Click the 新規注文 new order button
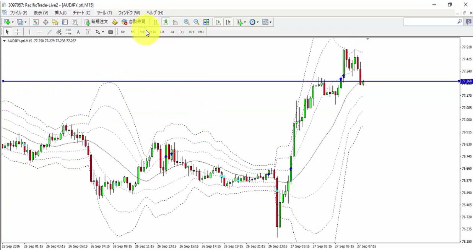This screenshot has height=250, width=473. [x=96, y=22]
